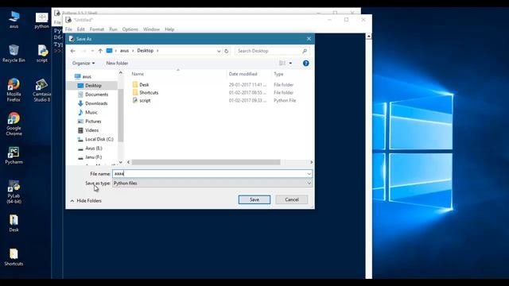Select asus in the navigation pane
509x286 pixels.
pyautogui.click(x=83, y=76)
